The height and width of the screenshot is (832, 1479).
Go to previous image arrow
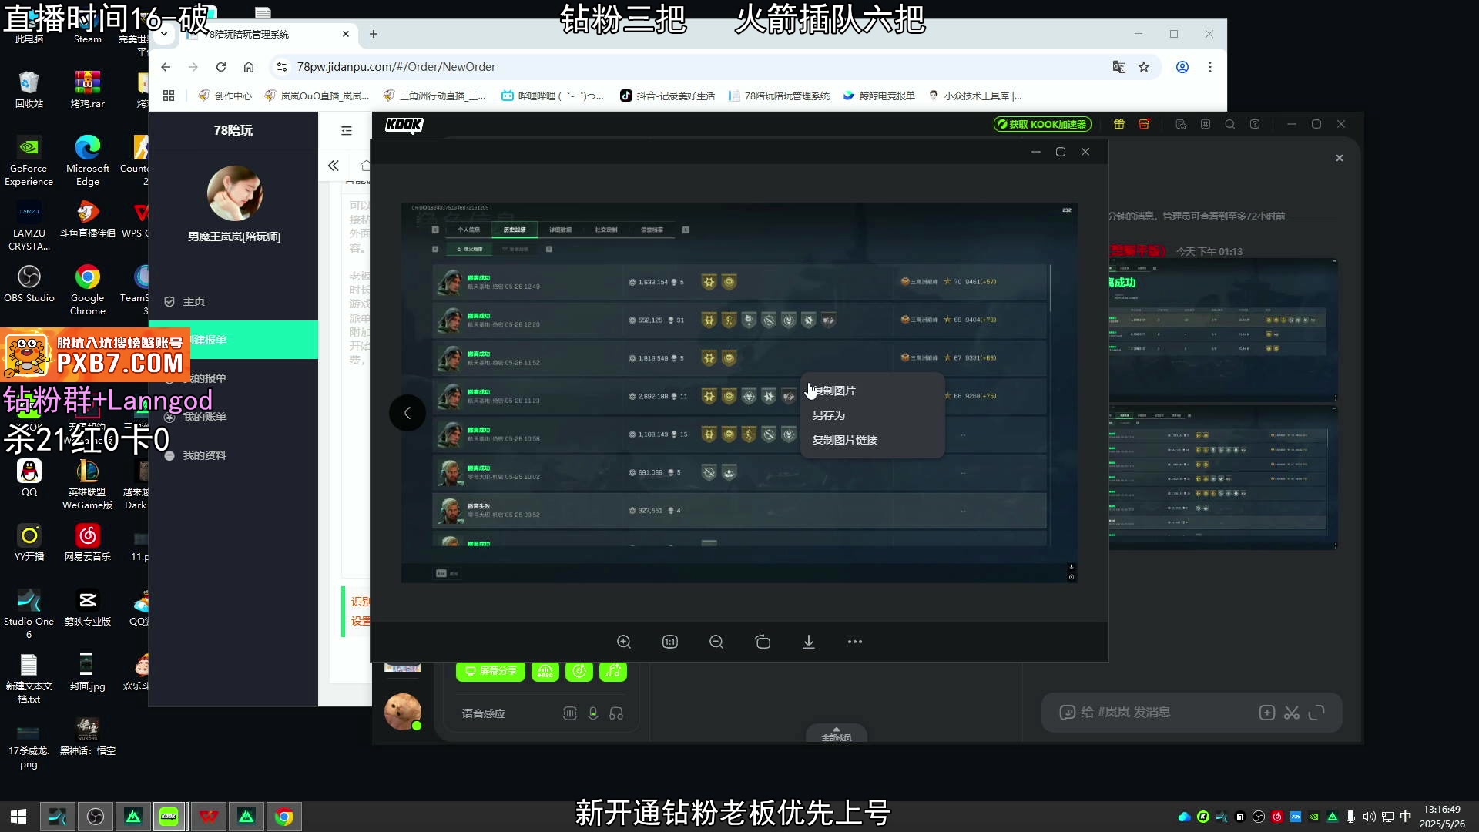407,413
